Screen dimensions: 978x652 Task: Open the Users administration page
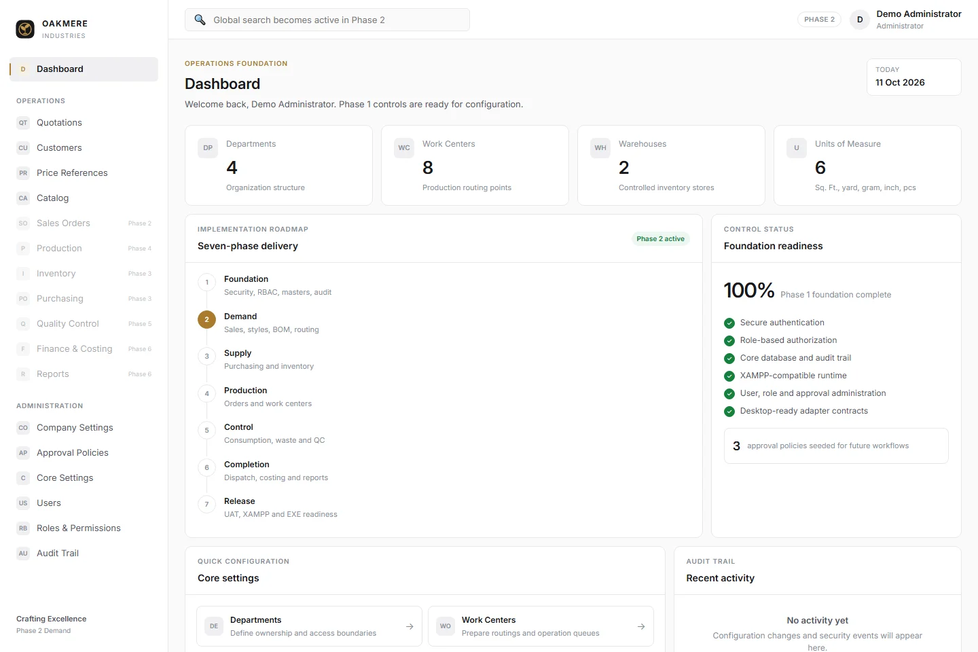(84, 503)
